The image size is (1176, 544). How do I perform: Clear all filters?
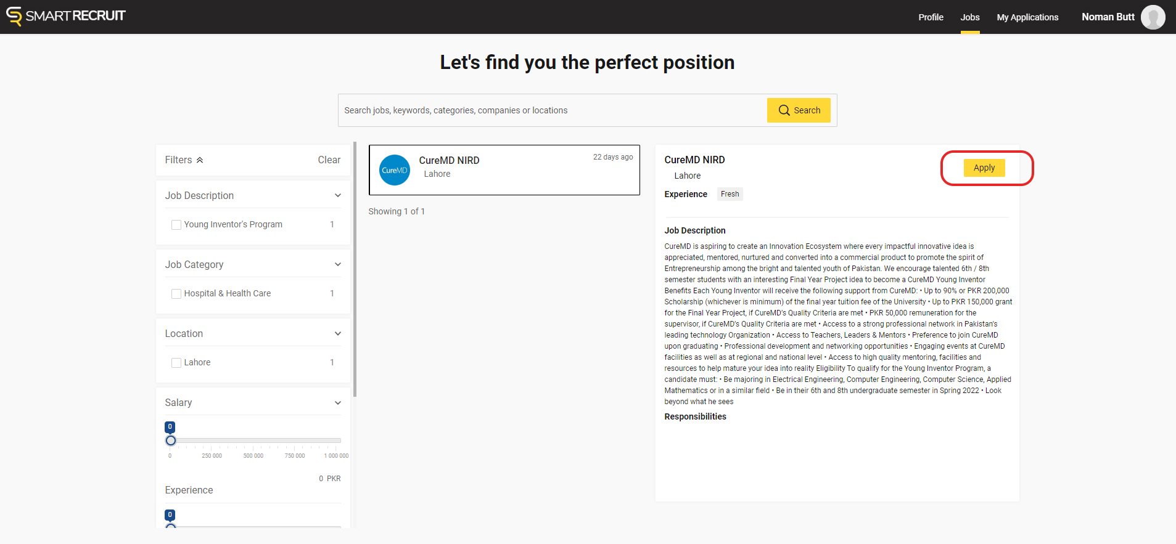point(329,160)
